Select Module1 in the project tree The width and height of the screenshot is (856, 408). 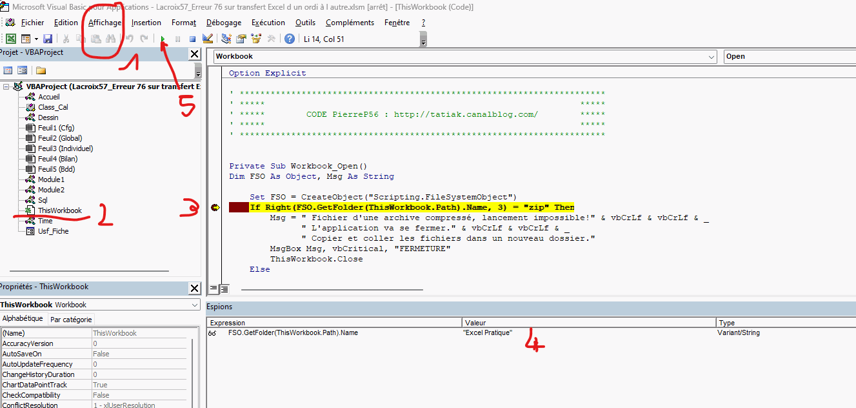point(51,179)
